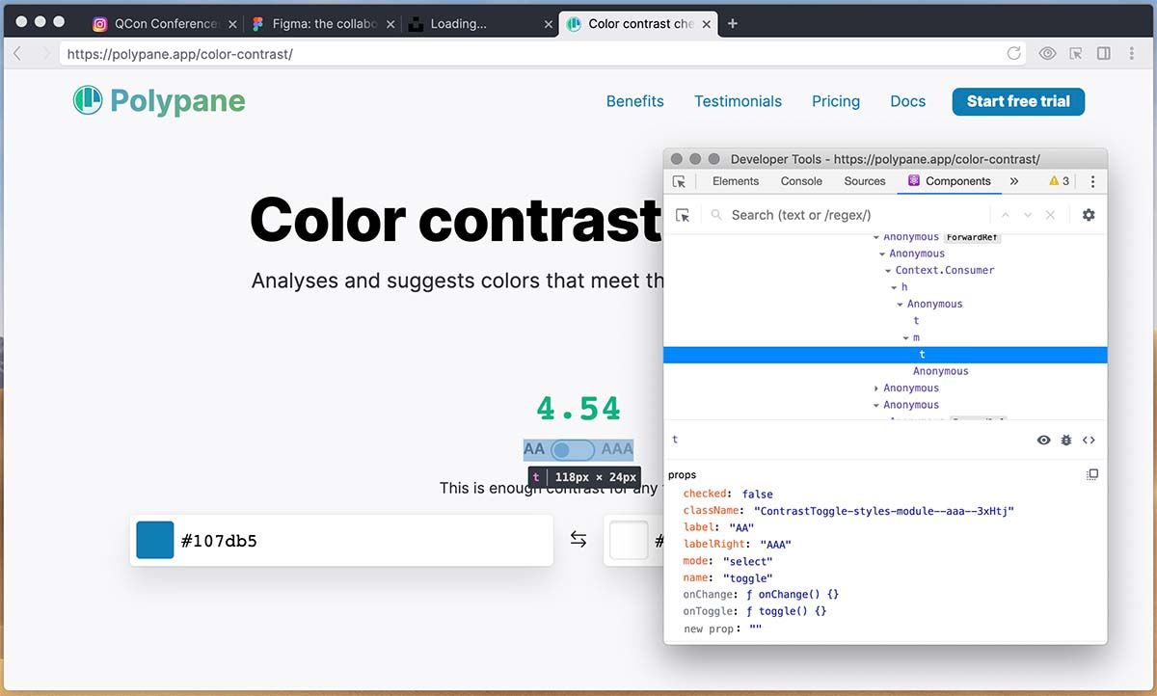This screenshot has height=696, width=1157.
Task: Inspect matching DOM element via eye icon
Action: click(x=1043, y=440)
